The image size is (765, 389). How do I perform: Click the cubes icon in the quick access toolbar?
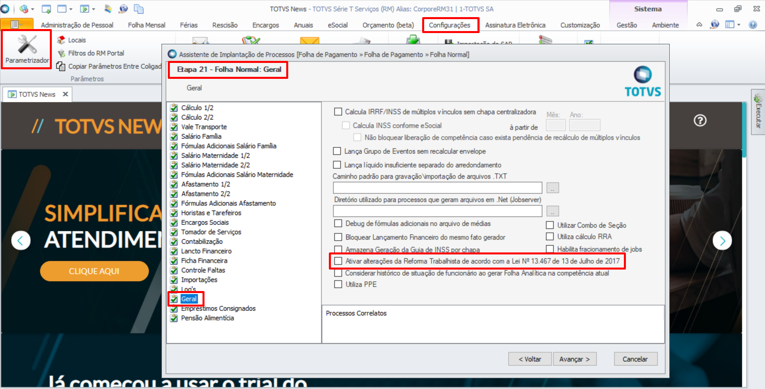point(24,9)
